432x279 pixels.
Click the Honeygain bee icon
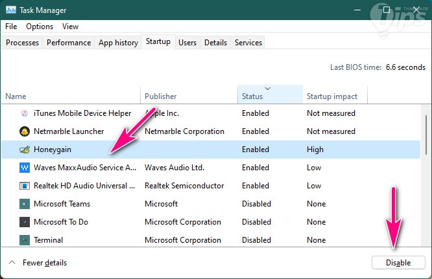[x=25, y=150]
